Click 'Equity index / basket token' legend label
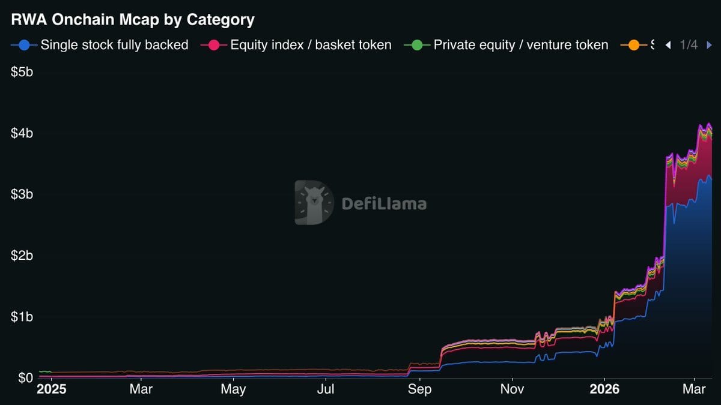 coord(311,45)
